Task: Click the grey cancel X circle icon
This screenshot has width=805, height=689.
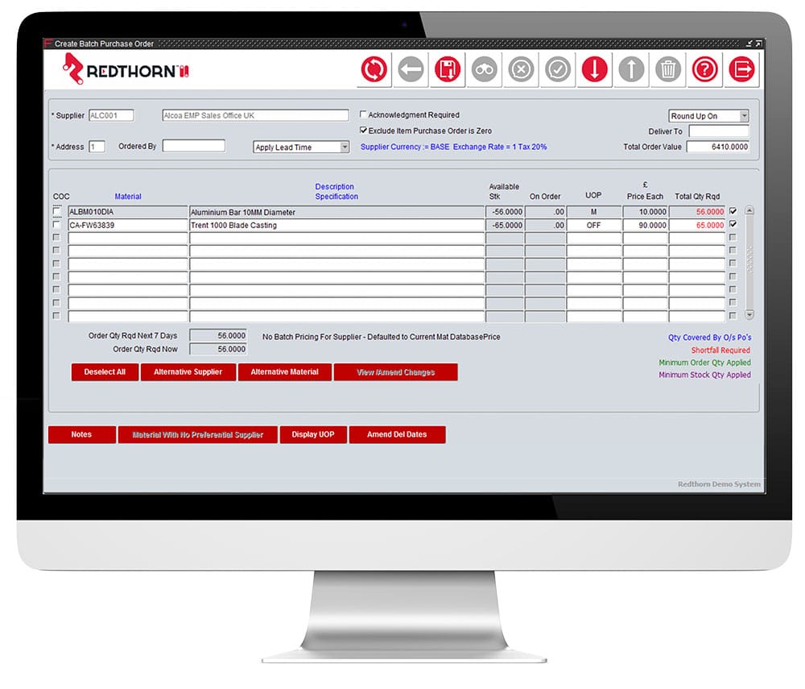Action: pyautogui.click(x=521, y=69)
